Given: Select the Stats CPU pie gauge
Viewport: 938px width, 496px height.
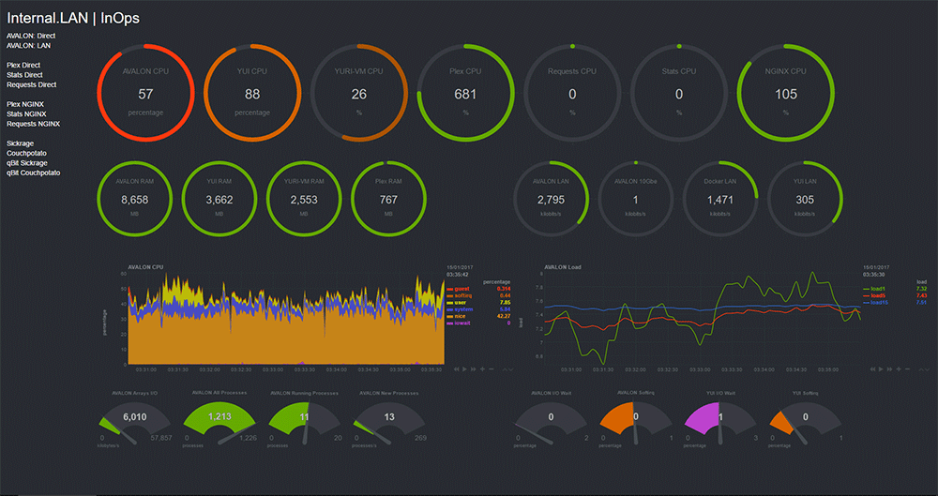Looking at the screenshot, I should (x=679, y=93).
